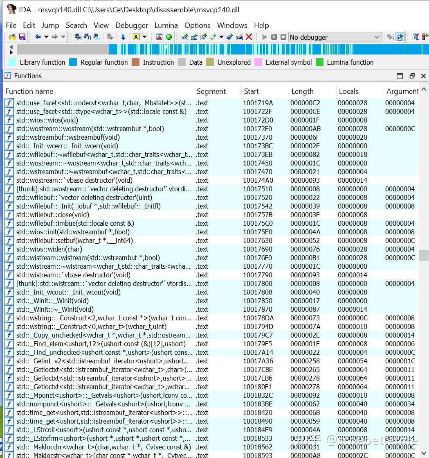Select std::_Init_wcerr::_Init_wcerr(void) row
Viewport: 429px width, 458px height.
click(211, 146)
